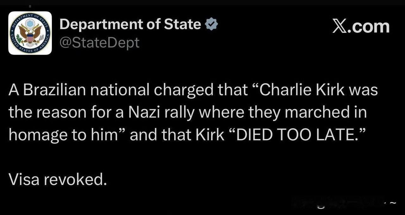Click the words "Charlie Kirk was"
The width and height of the screenshot is (405, 215).
[x=319, y=90]
